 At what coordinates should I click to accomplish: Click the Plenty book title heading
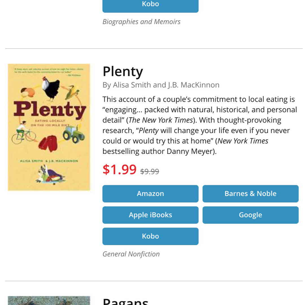click(123, 71)
